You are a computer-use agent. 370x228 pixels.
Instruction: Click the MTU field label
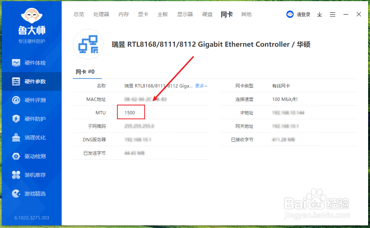click(x=101, y=113)
